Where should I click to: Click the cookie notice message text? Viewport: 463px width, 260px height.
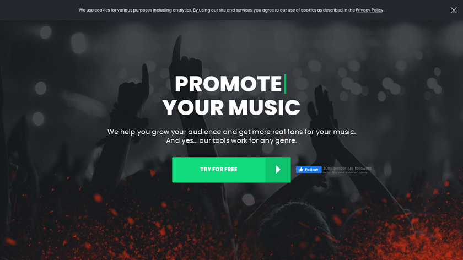231,10
